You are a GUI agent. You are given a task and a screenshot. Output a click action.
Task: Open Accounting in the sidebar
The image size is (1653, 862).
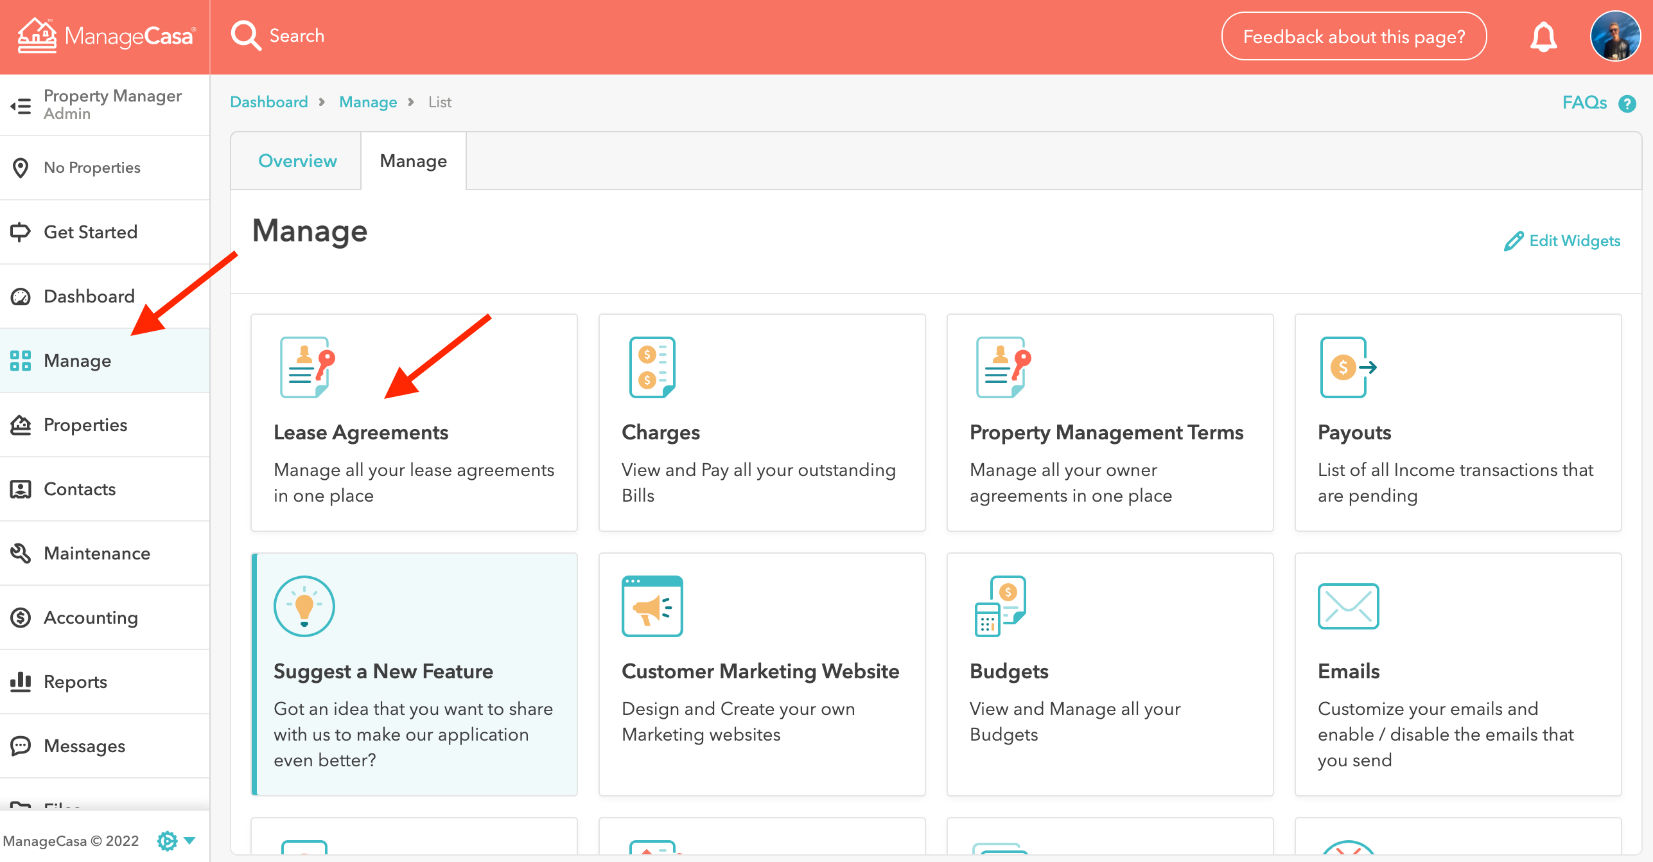click(x=105, y=617)
